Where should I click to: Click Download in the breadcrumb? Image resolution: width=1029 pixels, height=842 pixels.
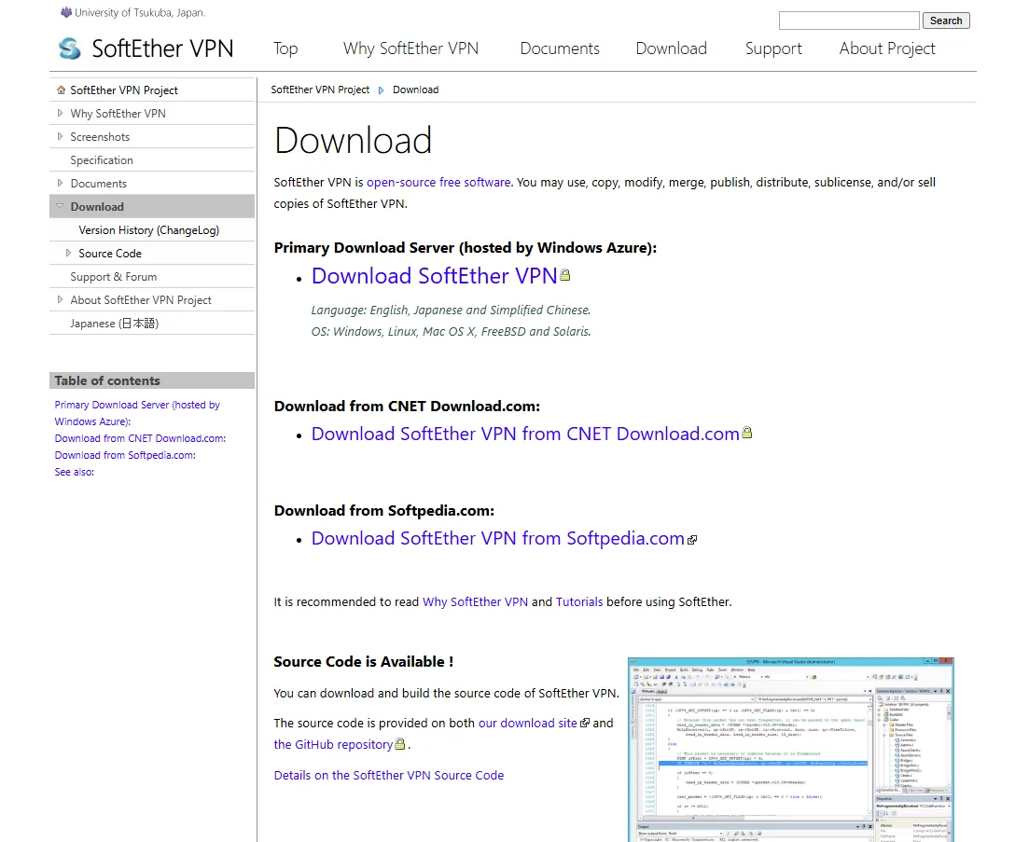415,90
